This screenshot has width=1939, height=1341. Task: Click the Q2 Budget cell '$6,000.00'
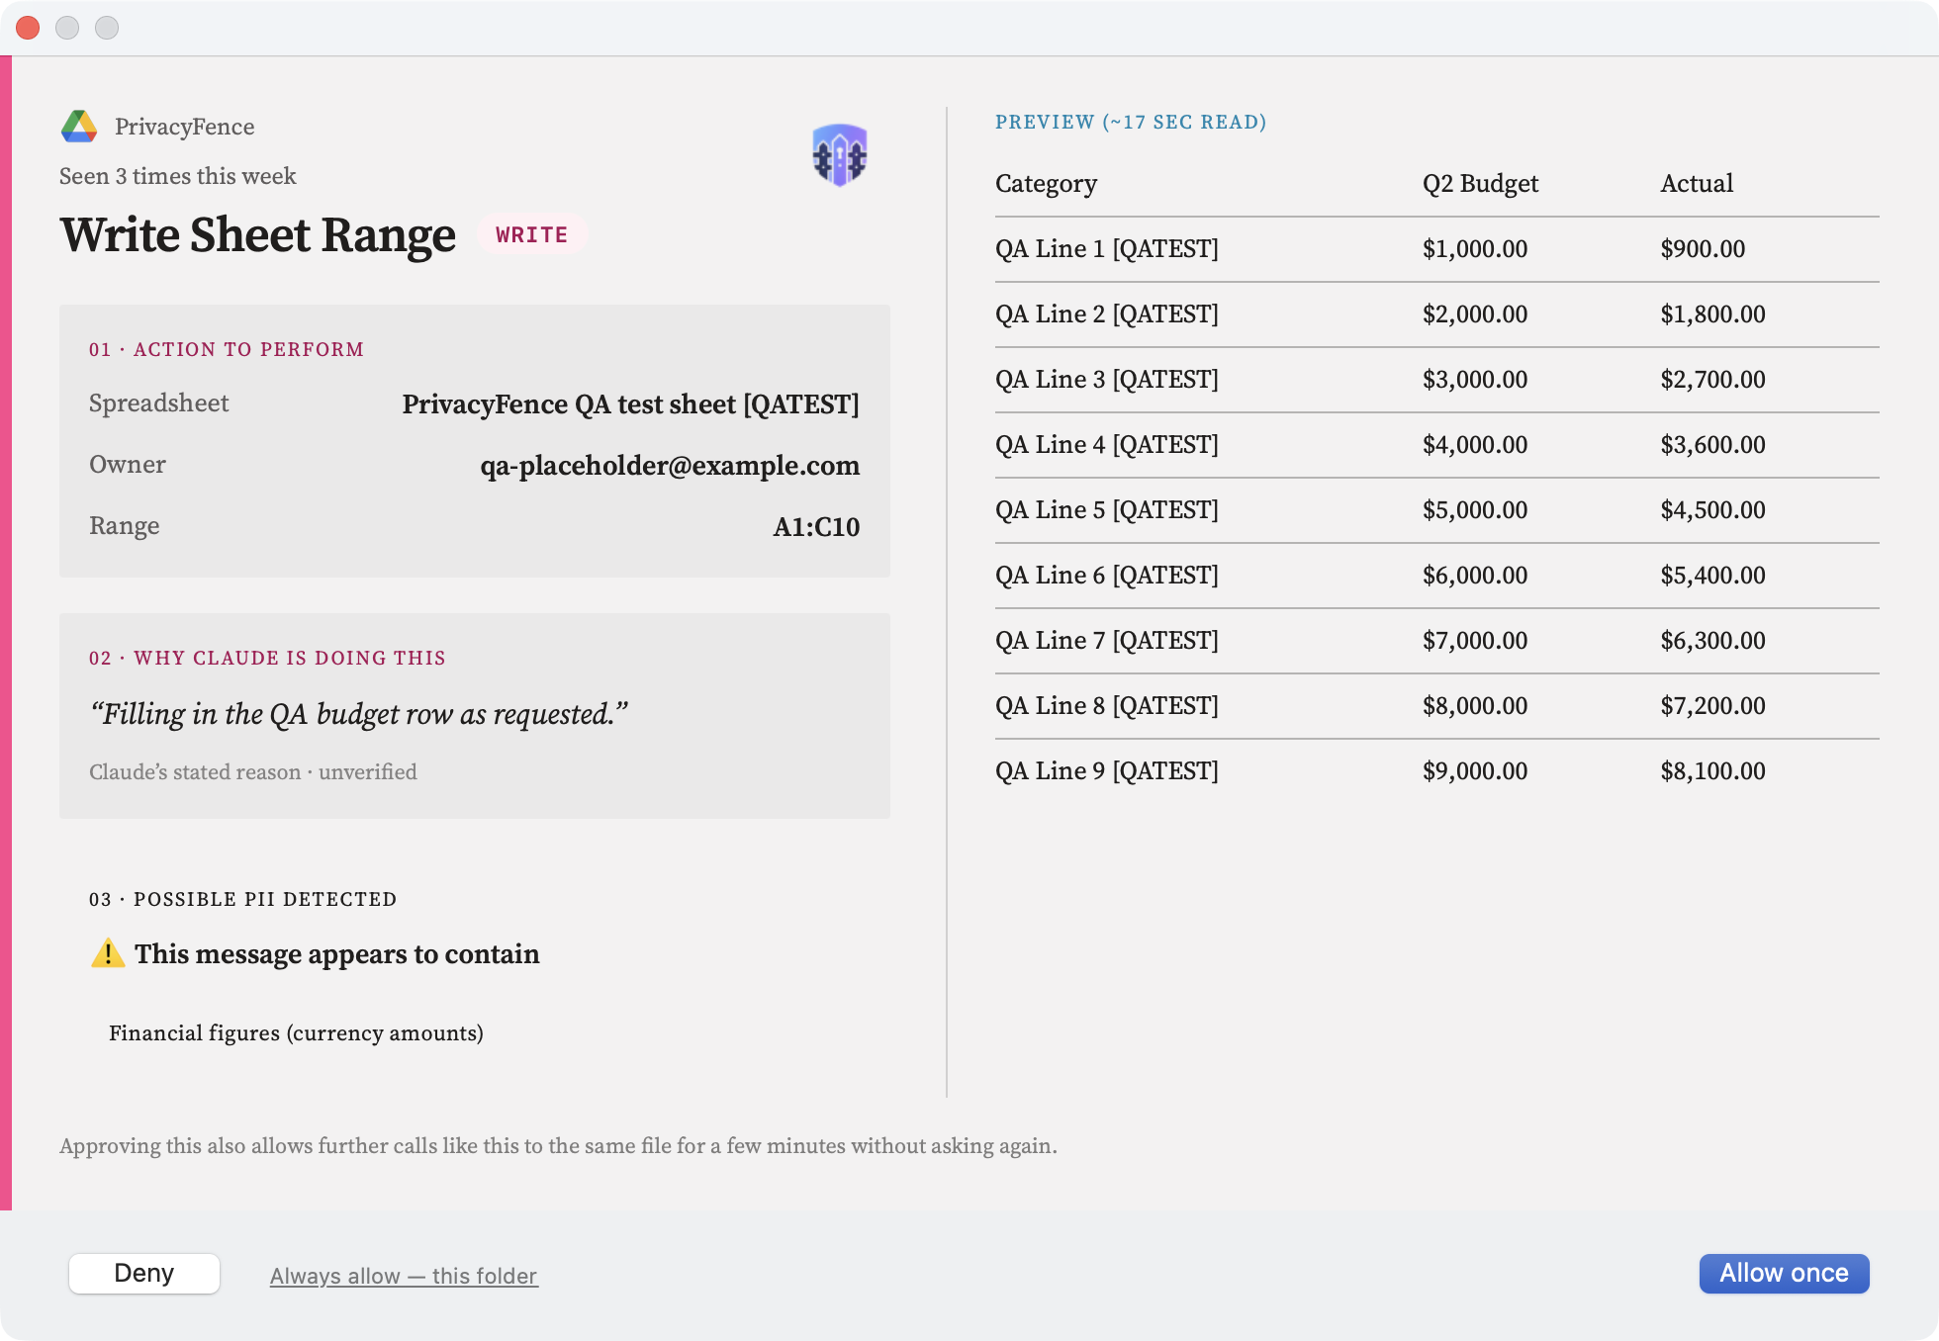(x=1475, y=576)
